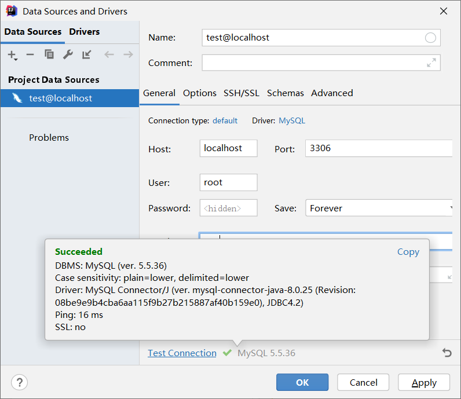Switch to the Data Sources tab
Screen dimensions: 461x399
click(x=32, y=32)
